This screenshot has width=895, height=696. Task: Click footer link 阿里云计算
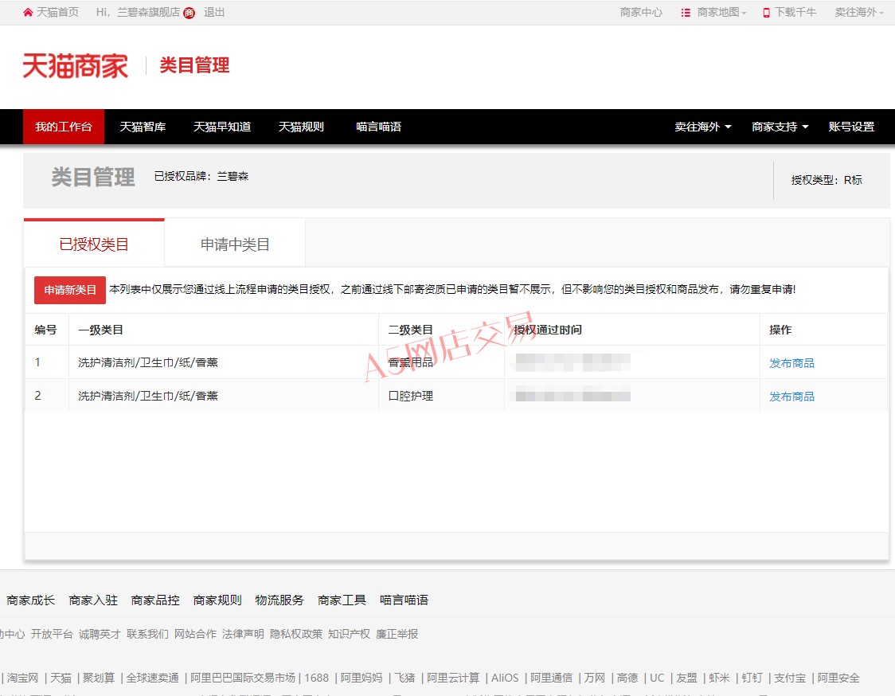[x=453, y=678]
